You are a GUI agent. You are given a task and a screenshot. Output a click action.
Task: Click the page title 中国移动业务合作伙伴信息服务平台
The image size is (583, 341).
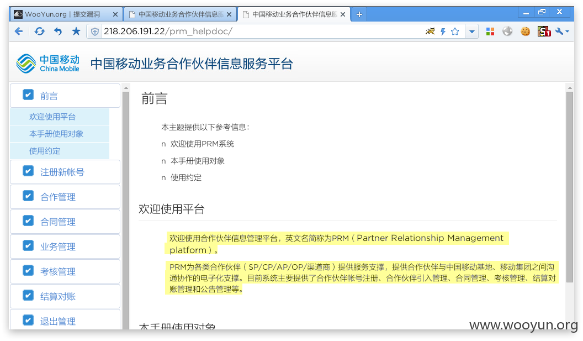[192, 64]
